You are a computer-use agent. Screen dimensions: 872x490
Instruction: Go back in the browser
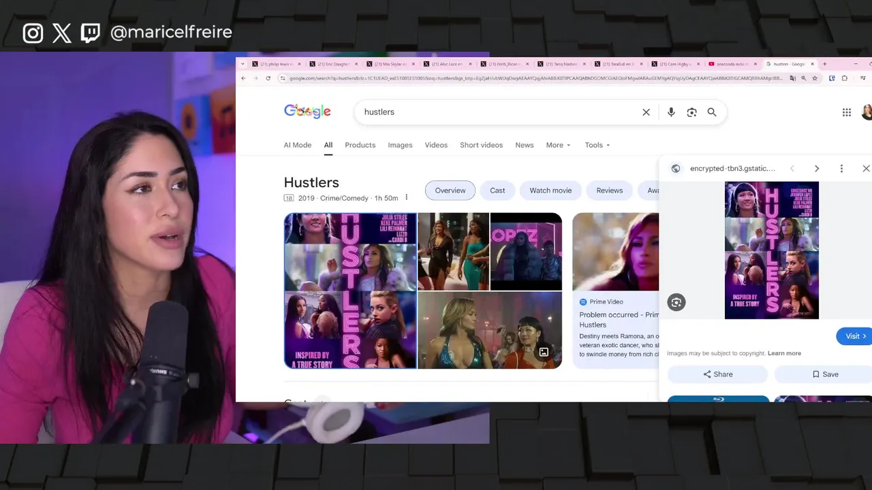[x=243, y=78]
